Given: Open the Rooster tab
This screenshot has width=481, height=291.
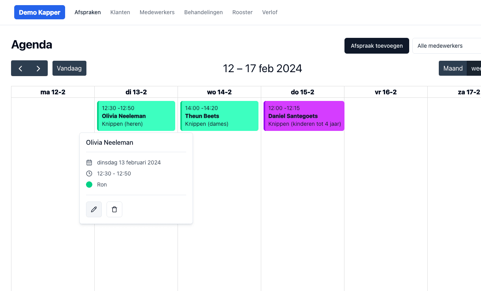Looking at the screenshot, I should (x=242, y=12).
